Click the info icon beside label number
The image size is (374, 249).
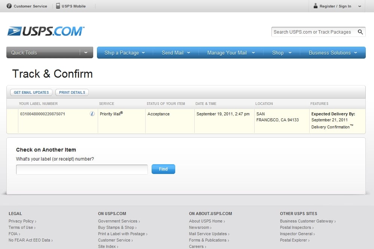92,114
